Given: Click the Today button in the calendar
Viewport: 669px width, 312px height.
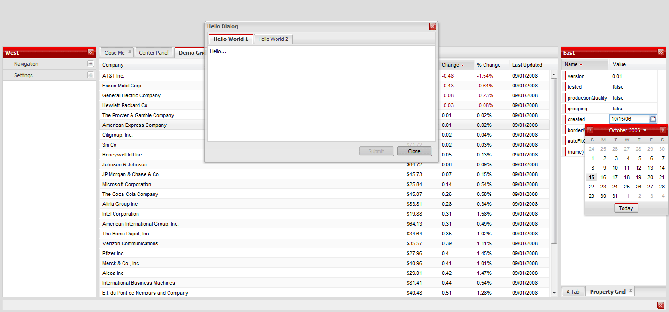Looking at the screenshot, I should tap(626, 208).
